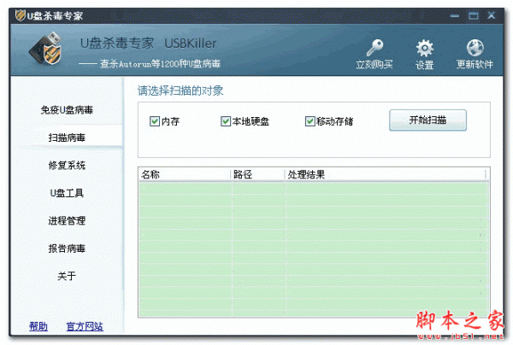Maximize the U盘杀毒专家 window
Screen dimensions: 513x345
473,15
